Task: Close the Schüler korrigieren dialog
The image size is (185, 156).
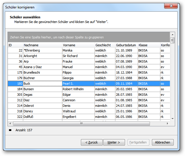Action: (171, 6)
